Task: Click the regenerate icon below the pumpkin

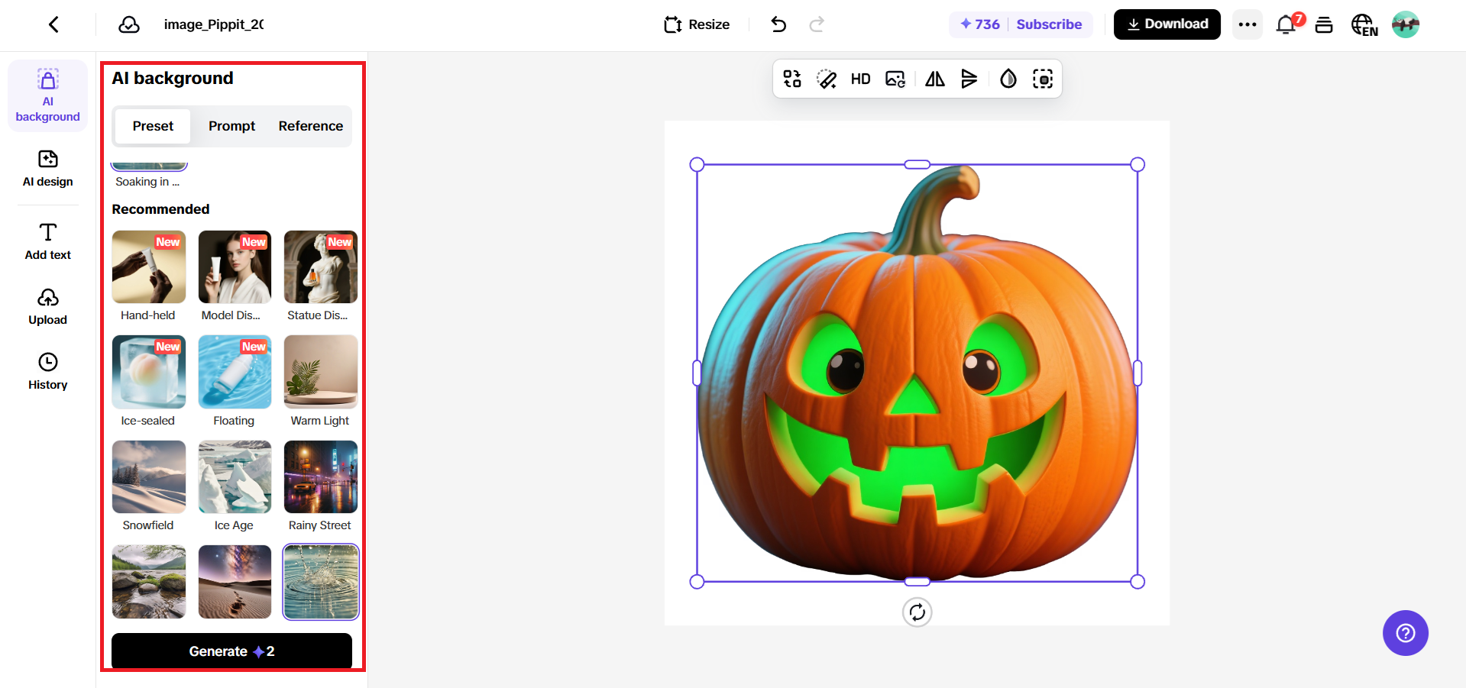Action: pyautogui.click(x=917, y=612)
